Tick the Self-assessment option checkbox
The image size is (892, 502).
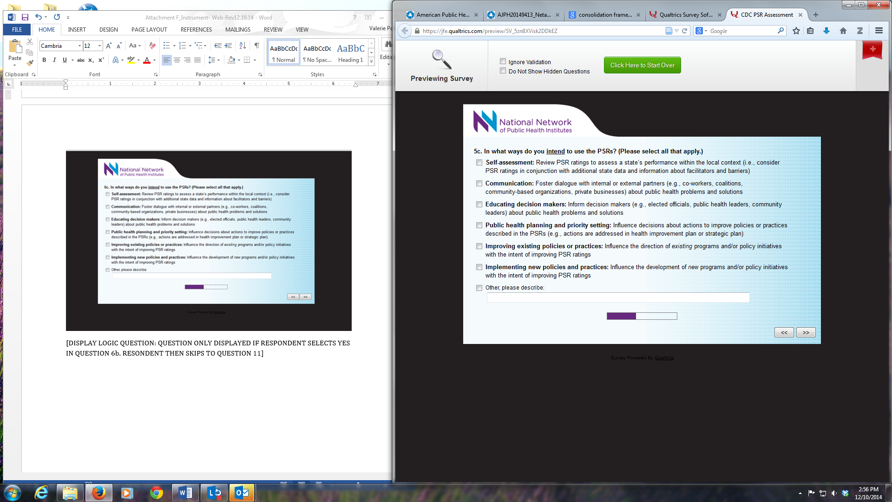point(479,163)
